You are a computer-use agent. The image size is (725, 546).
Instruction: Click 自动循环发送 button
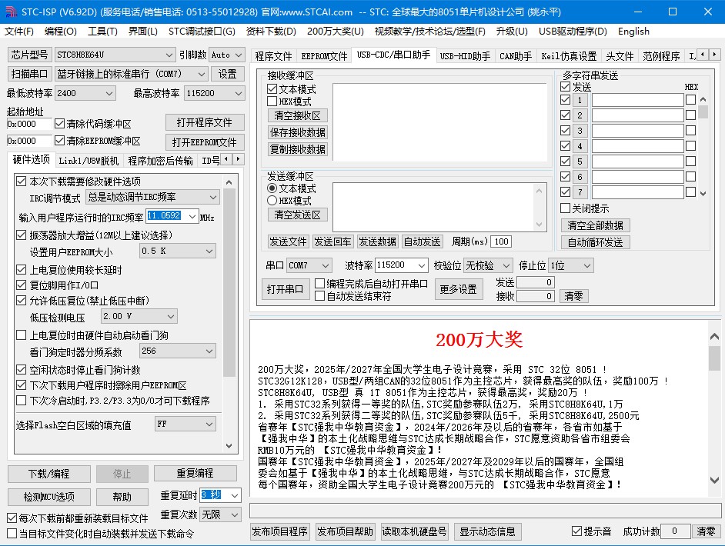pyautogui.click(x=595, y=242)
